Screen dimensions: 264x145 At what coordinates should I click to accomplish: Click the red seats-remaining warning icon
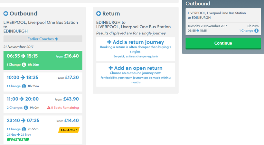[49, 108]
